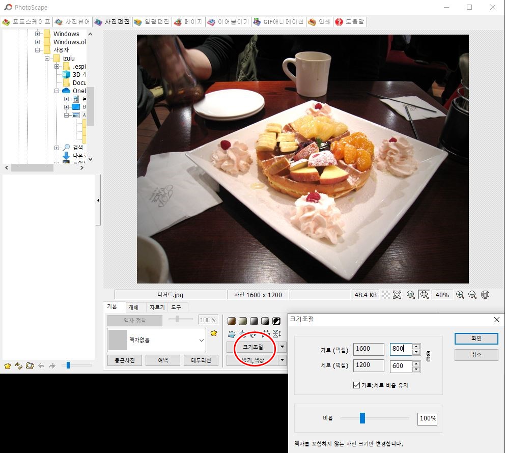This screenshot has height=453, width=505.
Task: Expand the 검색 search tree node
Action: point(57,148)
